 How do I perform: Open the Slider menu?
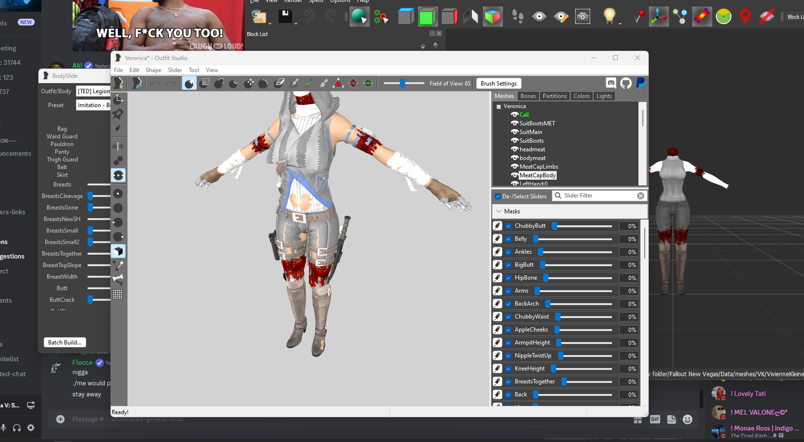(x=175, y=70)
